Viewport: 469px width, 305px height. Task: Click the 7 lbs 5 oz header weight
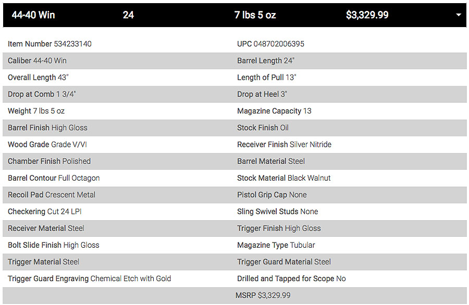[255, 15]
